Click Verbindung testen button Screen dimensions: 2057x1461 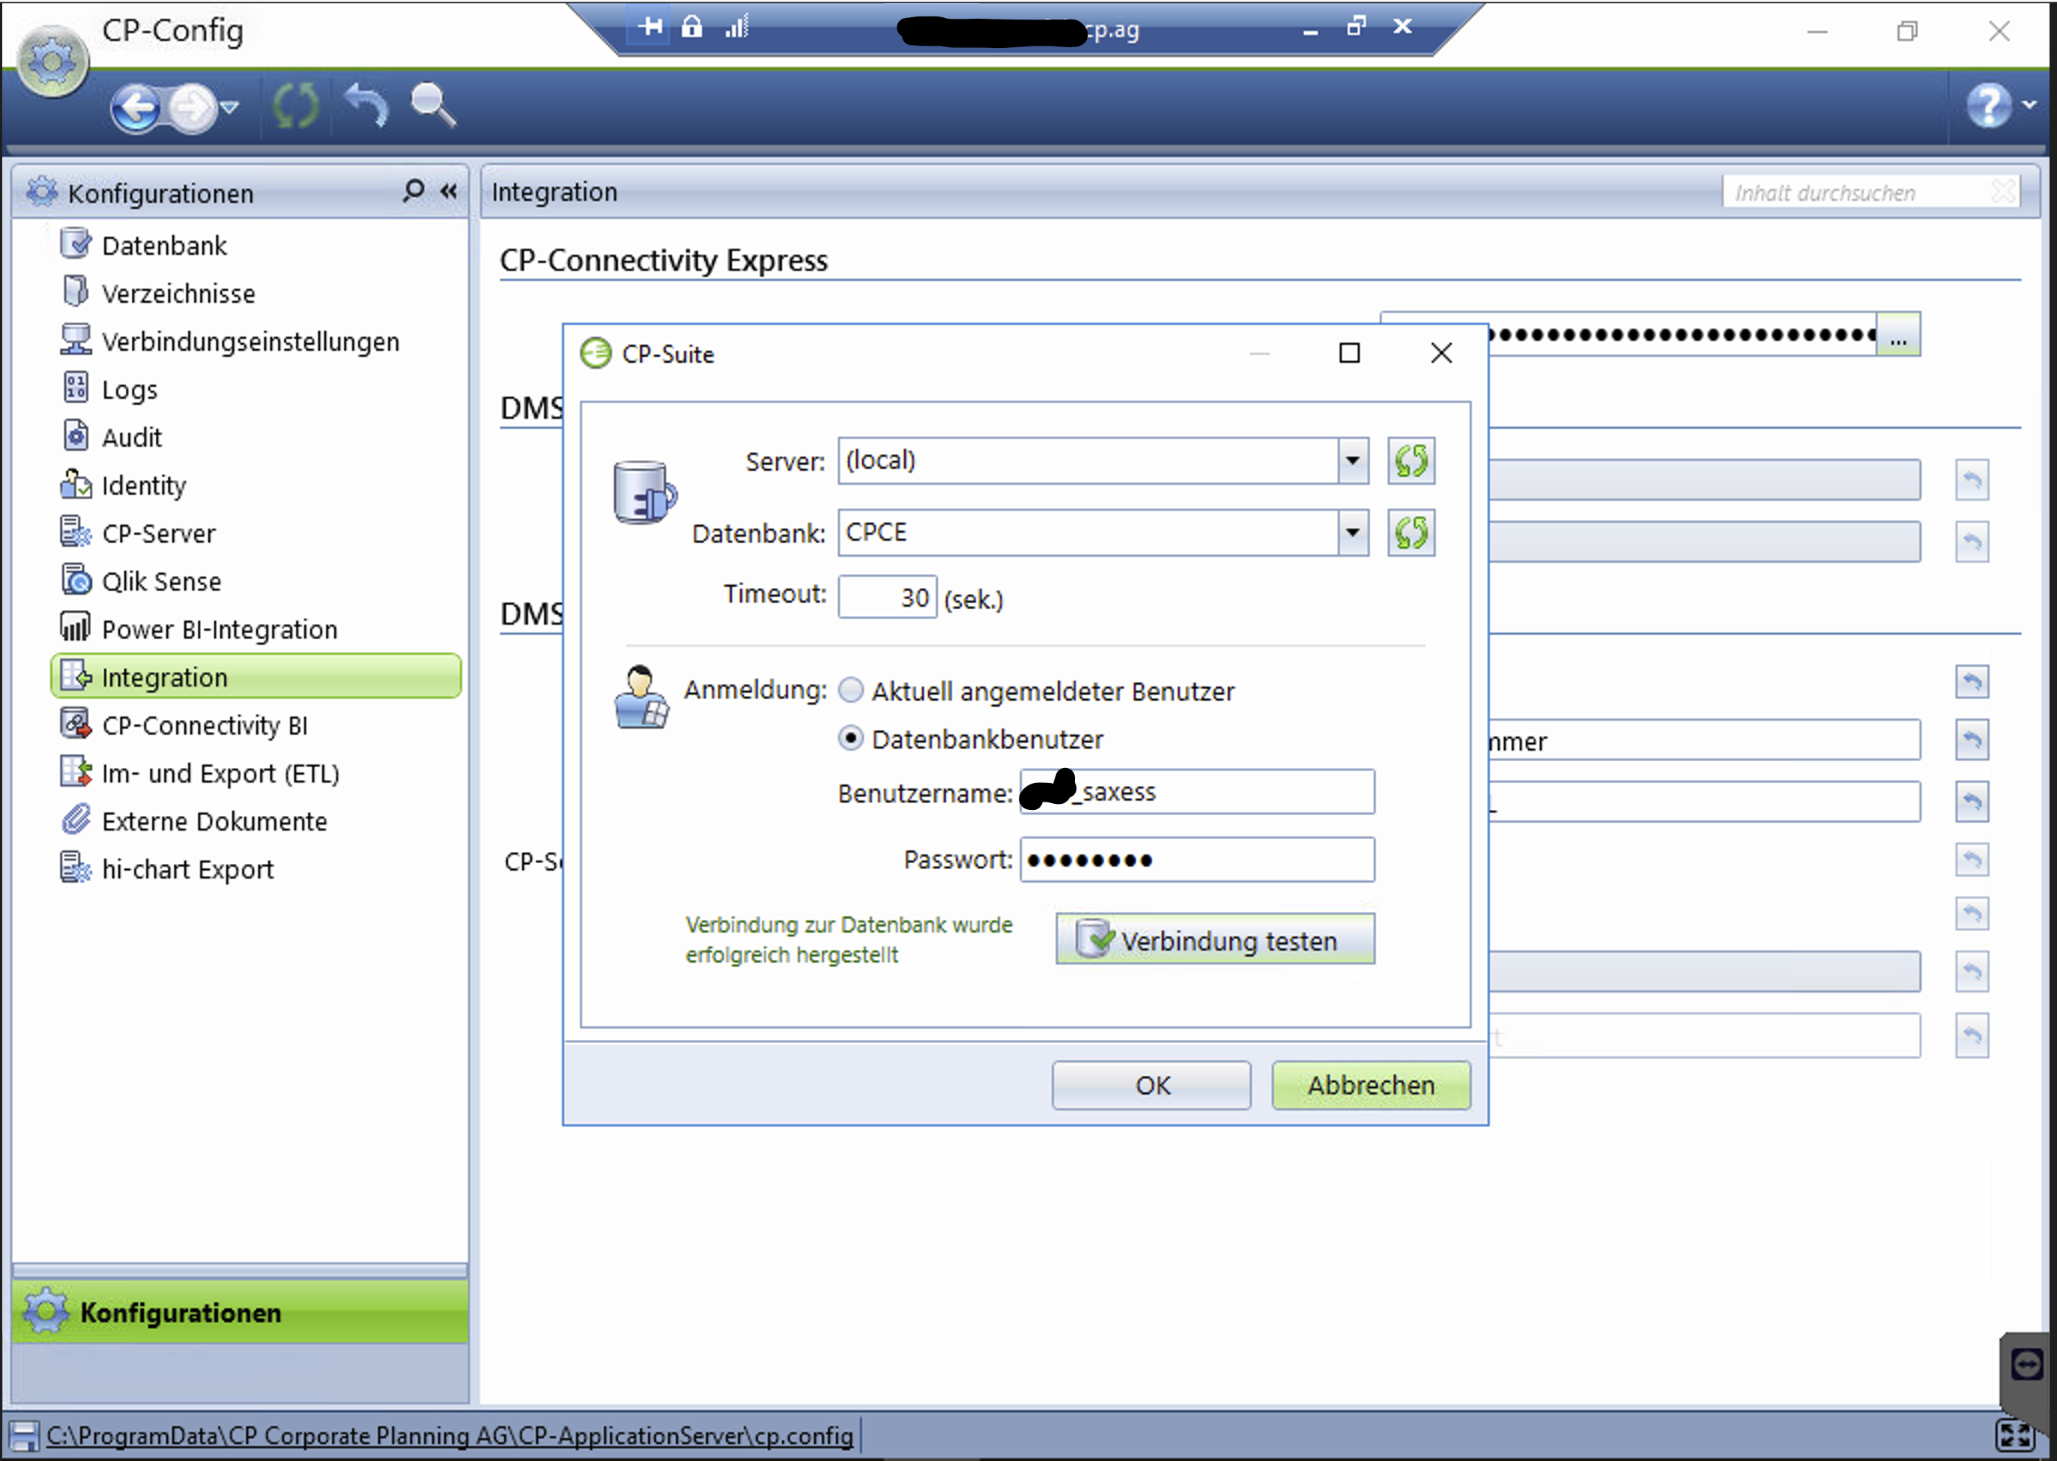pyautogui.click(x=1214, y=940)
